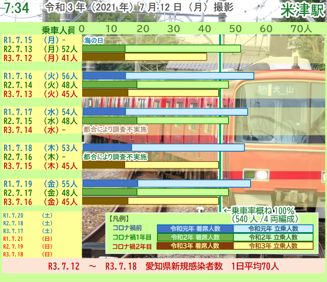
Task: Click 都合により調査不実施 in the R2.7.16 row
Action: [x=115, y=157]
